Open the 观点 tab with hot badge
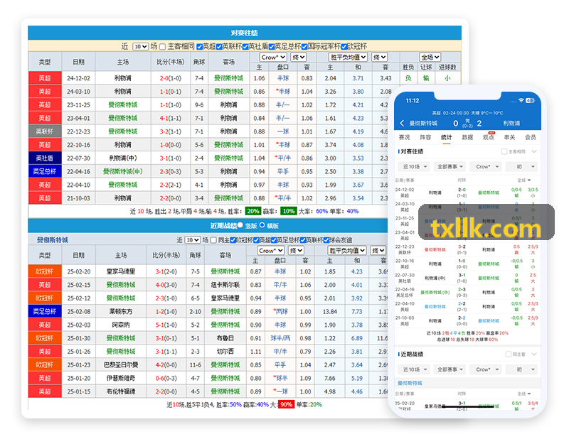 pos(489,137)
